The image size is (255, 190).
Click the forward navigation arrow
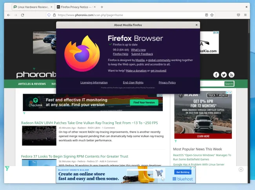pos(16,15)
